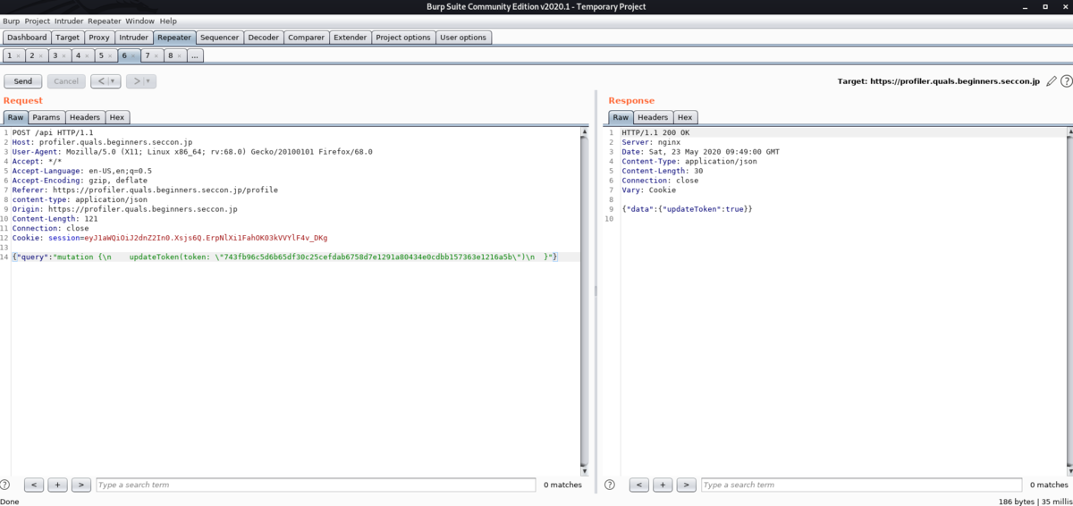Image resolution: width=1073 pixels, height=506 pixels.
Task: Switch to the Decoder tab
Action: pyautogui.click(x=264, y=38)
